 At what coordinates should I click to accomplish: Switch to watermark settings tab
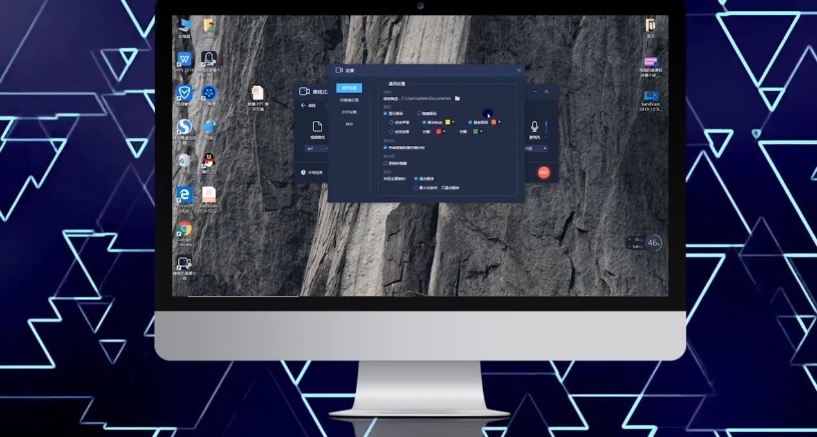point(349,112)
